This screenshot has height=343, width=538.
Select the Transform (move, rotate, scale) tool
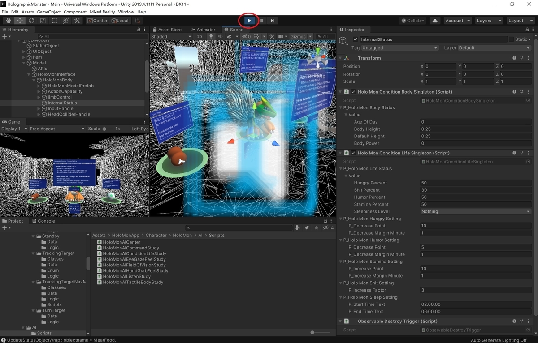pos(66,21)
